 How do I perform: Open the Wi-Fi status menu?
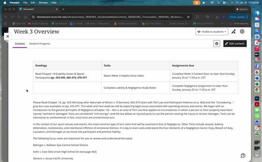click(212, 3)
